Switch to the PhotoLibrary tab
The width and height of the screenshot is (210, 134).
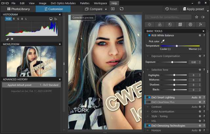point(18,9)
